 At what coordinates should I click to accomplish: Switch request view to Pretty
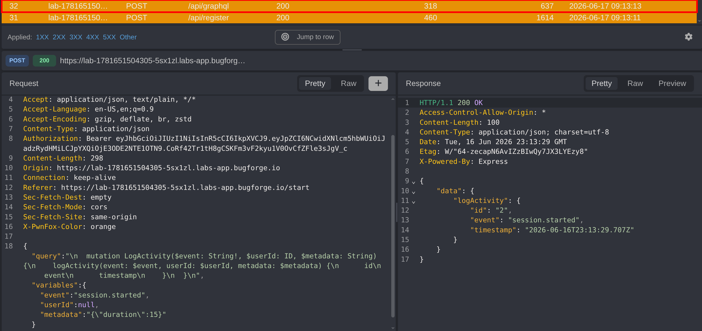point(315,83)
